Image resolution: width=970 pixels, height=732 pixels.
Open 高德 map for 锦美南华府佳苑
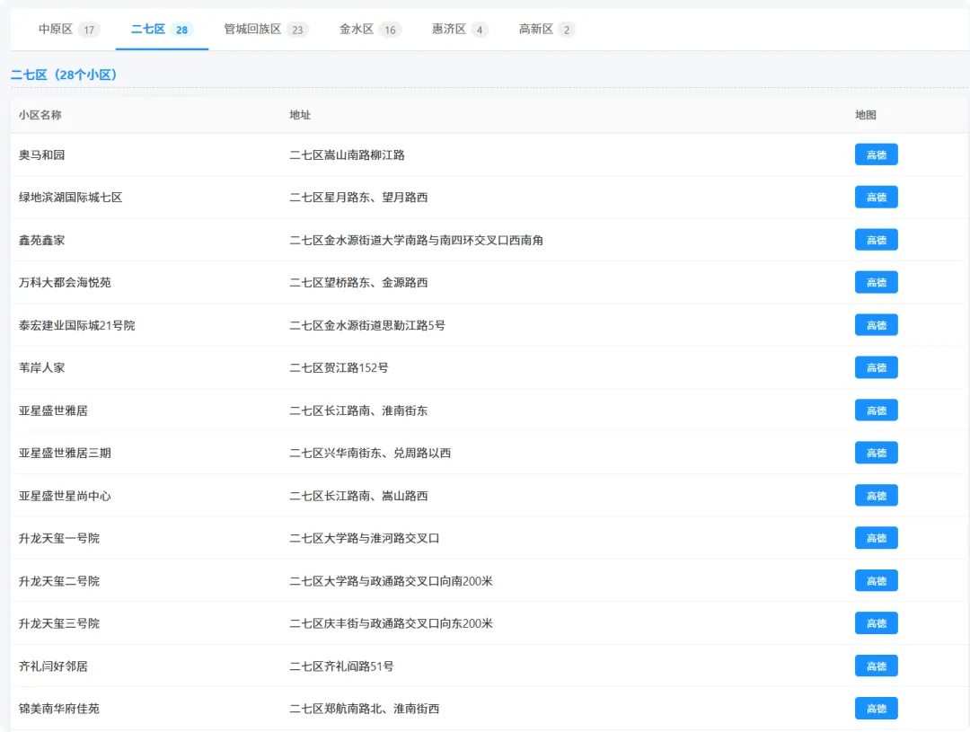pyautogui.click(x=876, y=709)
